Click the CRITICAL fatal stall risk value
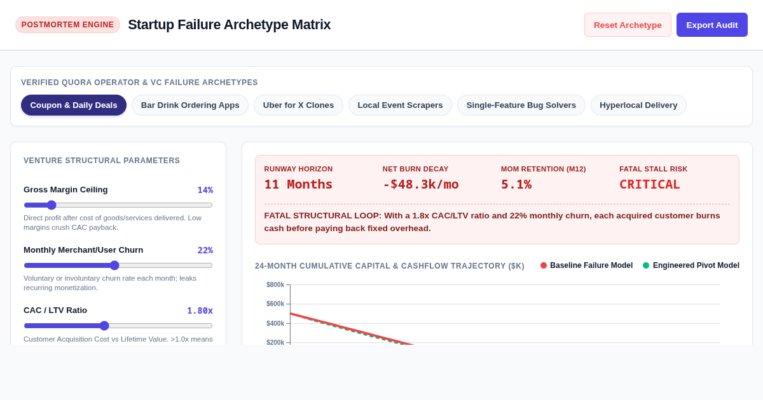This screenshot has height=400, width=763. 649,184
